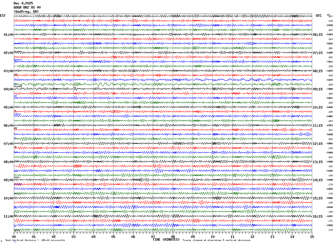Click the DC offset value '238'
Viewport: 334px width, 244px height.
click(x=330, y=75)
